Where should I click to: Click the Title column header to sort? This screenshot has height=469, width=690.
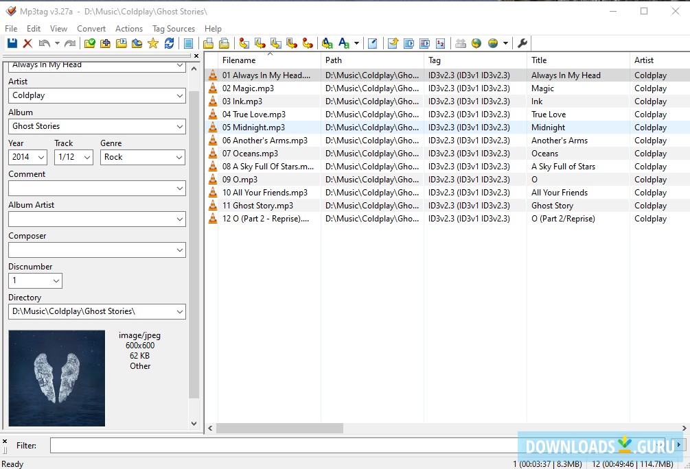(x=549, y=60)
